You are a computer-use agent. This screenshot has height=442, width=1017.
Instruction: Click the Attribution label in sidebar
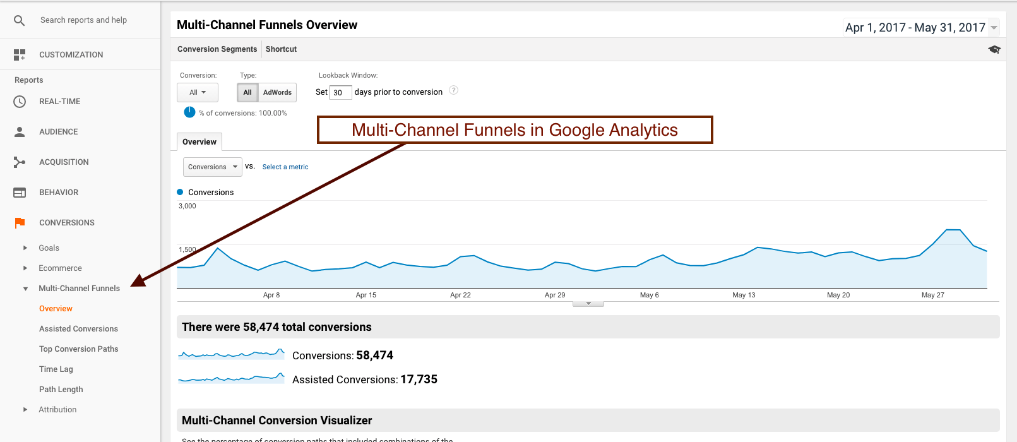point(57,410)
